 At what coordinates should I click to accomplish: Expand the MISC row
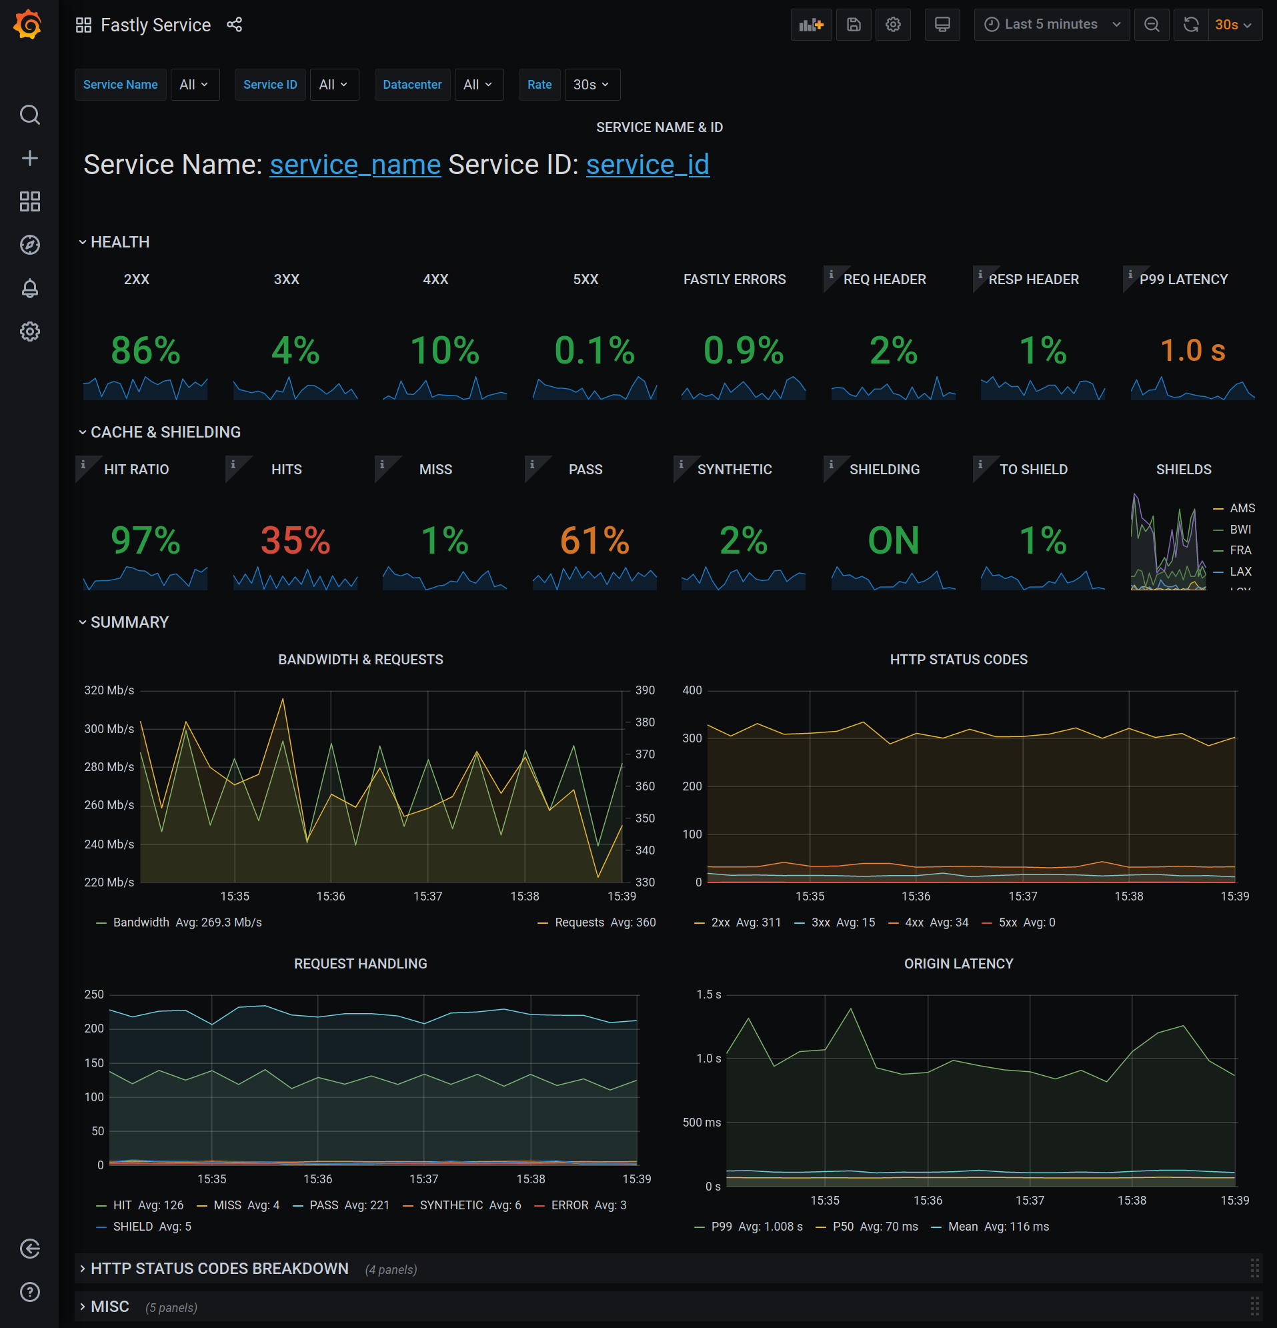point(103,1307)
